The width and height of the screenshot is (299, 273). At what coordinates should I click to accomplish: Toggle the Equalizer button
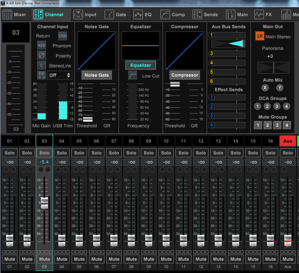(x=141, y=65)
